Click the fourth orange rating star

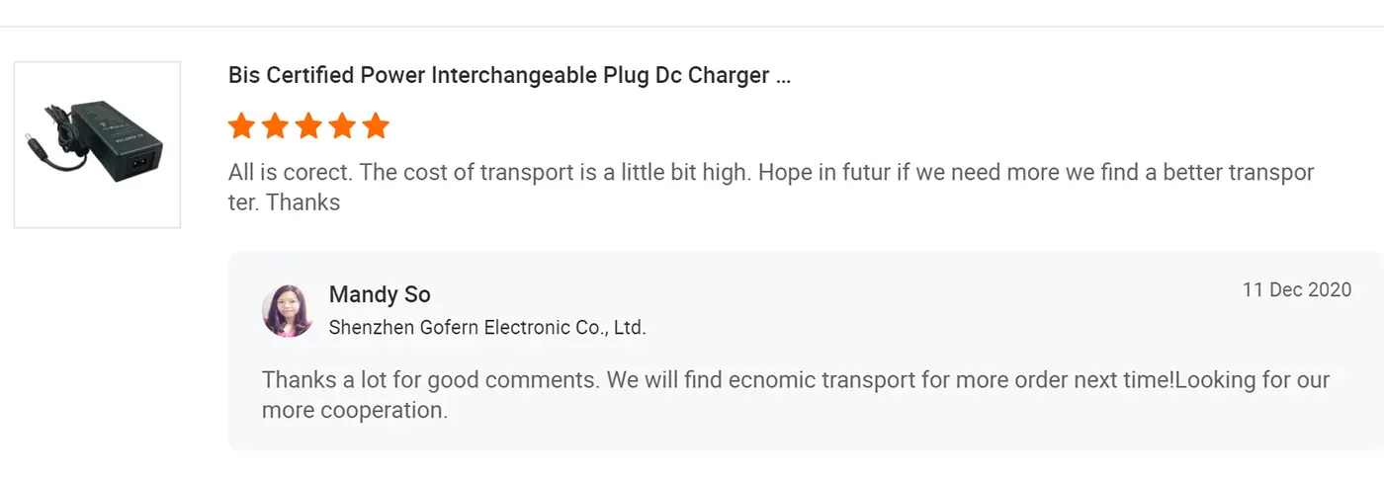coord(342,126)
